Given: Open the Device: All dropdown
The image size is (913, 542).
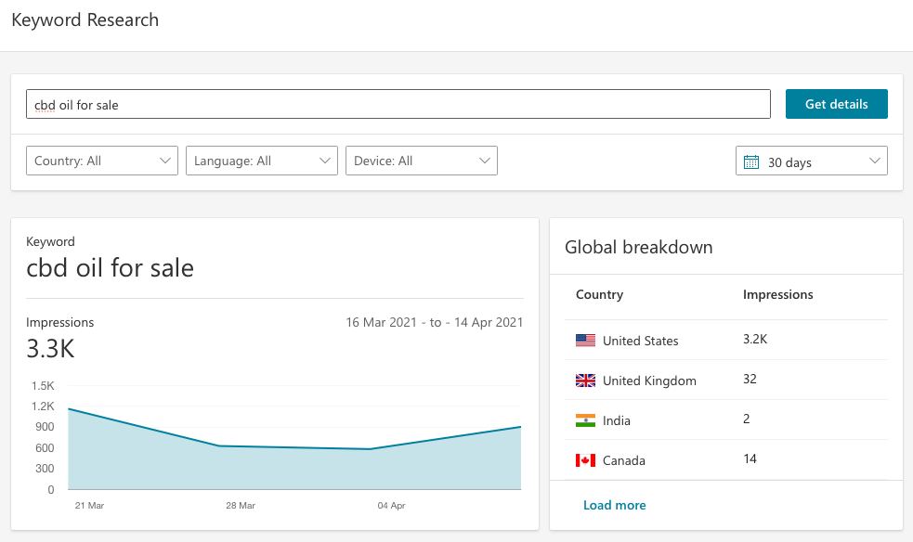Looking at the screenshot, I should pos(422,161).
